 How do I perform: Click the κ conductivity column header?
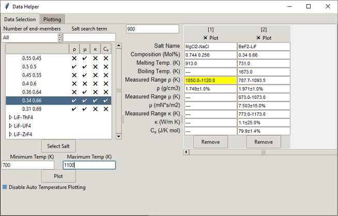point(95,49)
